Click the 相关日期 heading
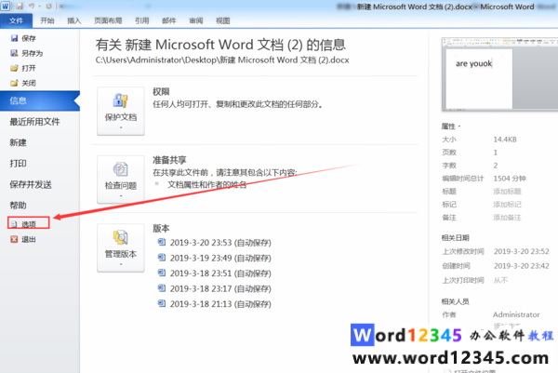This screenshot has width=558, height=373. pos(455,238)
